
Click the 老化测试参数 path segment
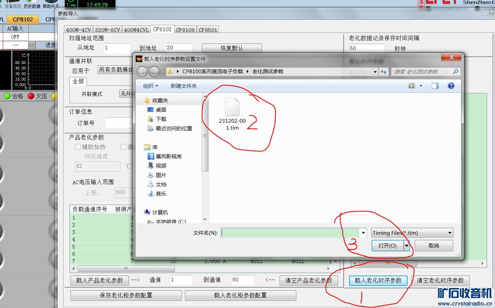pyautogui.click(x=268, y=72)
